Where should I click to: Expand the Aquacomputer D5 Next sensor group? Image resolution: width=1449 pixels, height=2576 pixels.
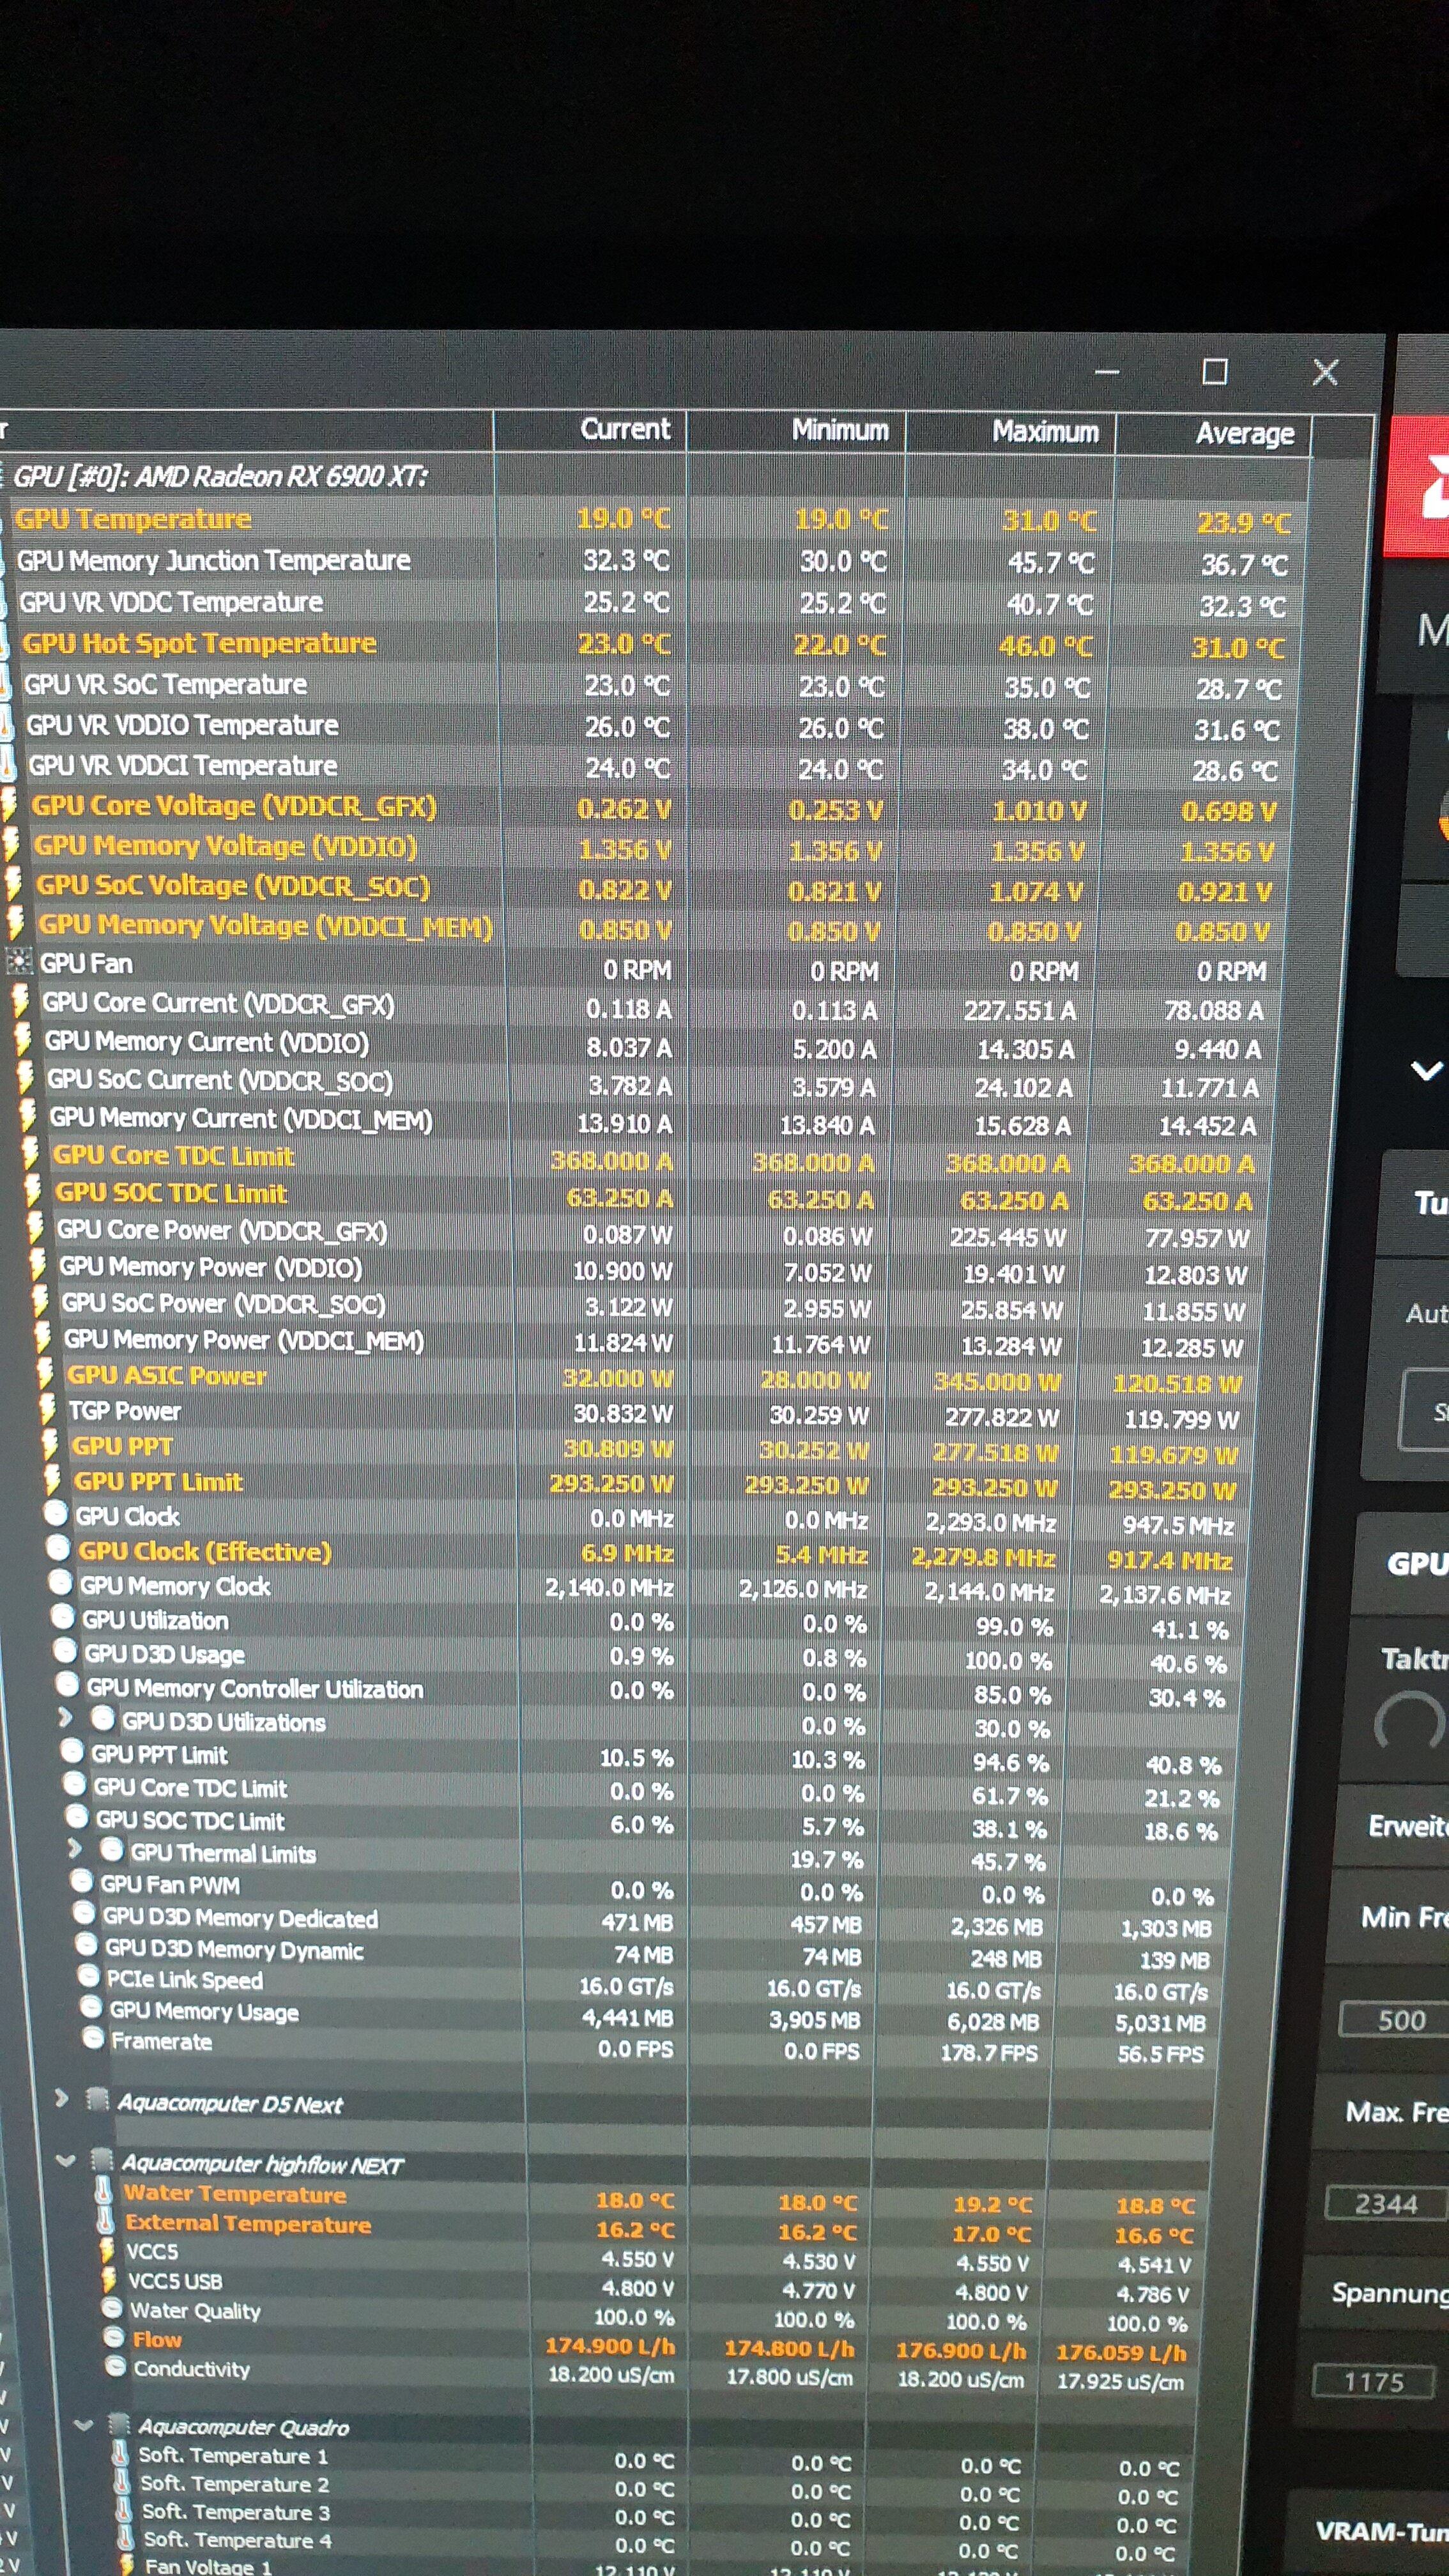pyautogui.click(x=62, y=2097)
